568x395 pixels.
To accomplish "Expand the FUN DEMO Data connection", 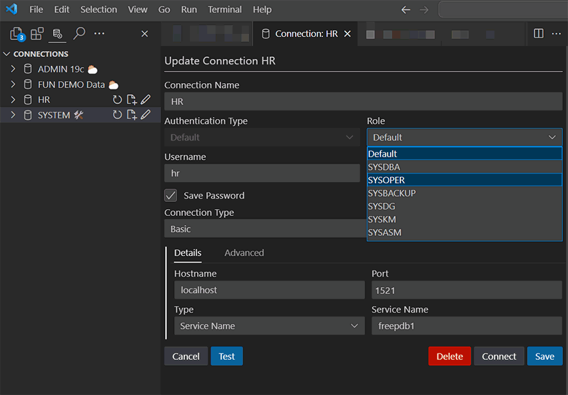I will 13,84.
